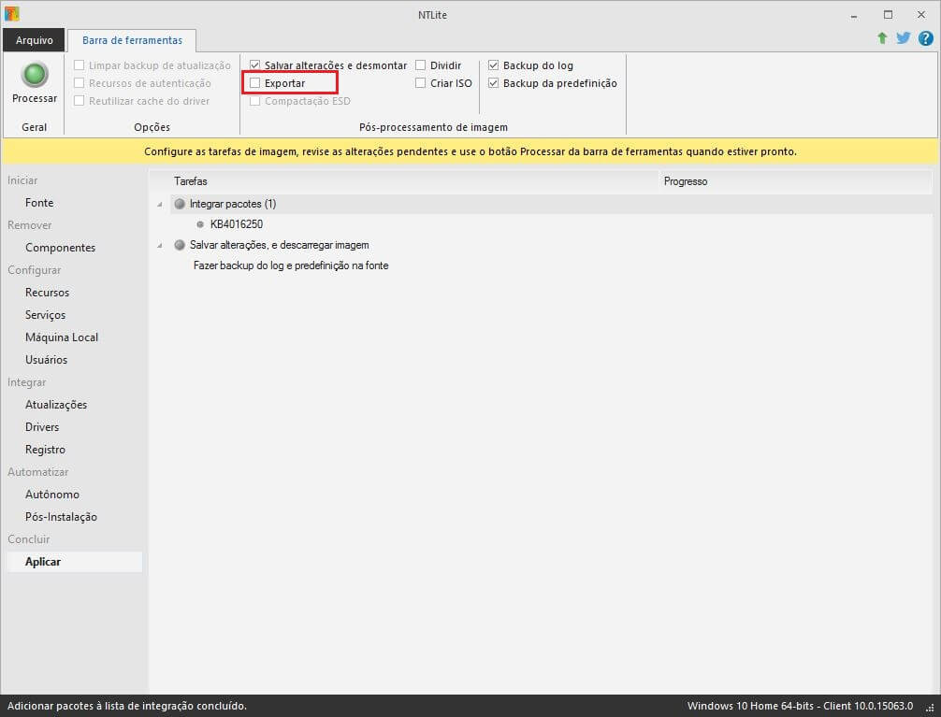Viewport: 941px width, 717px height.
Task: Uncheck Salvar alterações e desmontar
Action: tap(254, 65)
